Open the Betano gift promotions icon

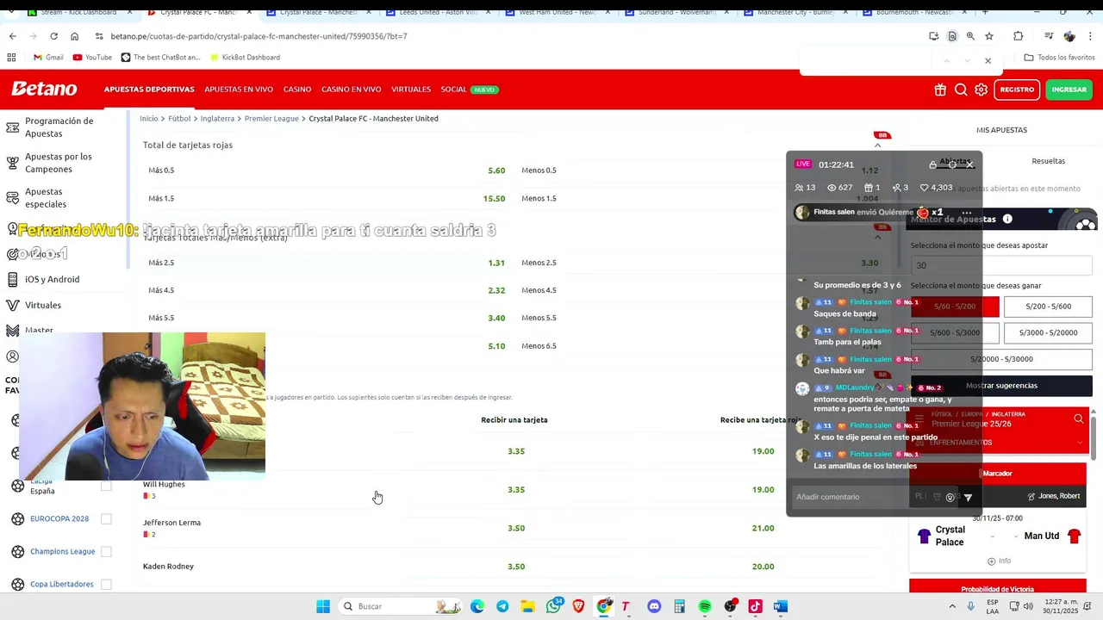pyautogui.click(x=940, y=90)
